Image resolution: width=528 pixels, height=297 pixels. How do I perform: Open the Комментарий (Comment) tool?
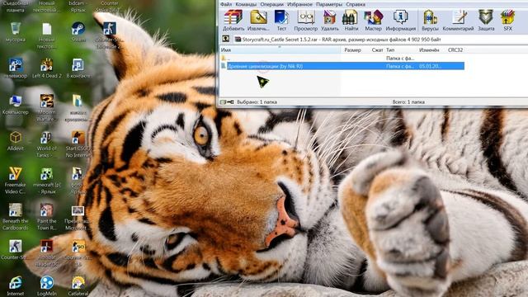[458, 21]
